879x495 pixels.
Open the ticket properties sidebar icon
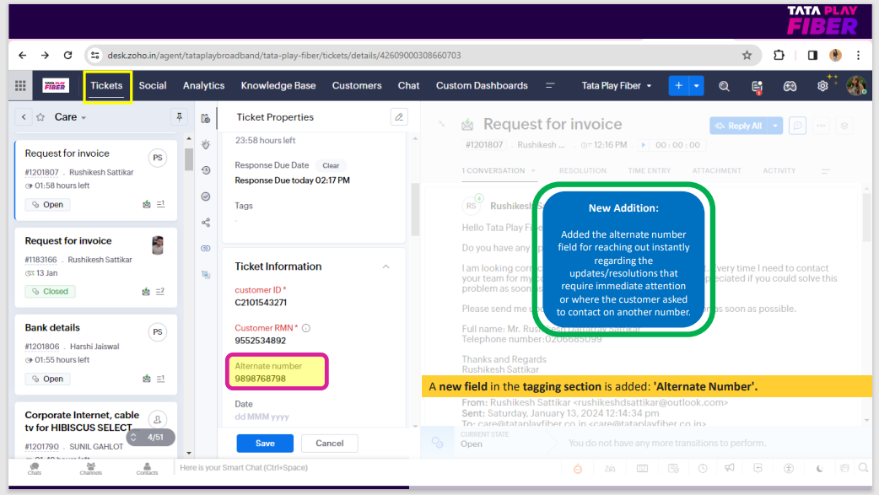(206, 118)
